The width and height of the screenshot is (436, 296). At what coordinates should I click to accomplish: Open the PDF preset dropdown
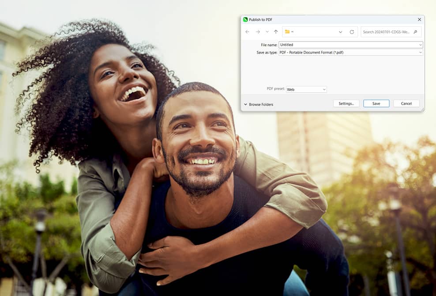[324, 89]
